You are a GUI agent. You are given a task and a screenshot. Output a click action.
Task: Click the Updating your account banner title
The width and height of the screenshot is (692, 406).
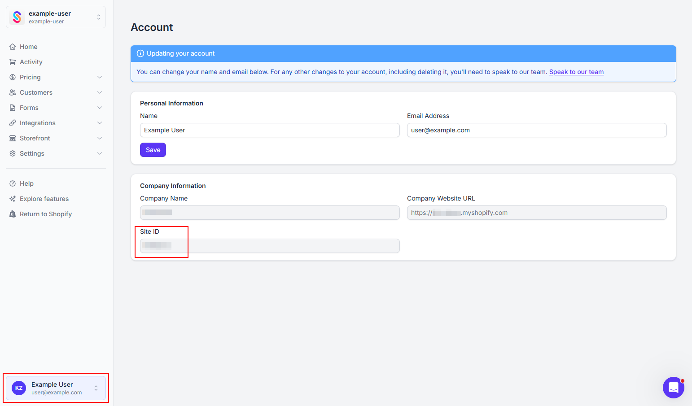[x=180, y=53]
